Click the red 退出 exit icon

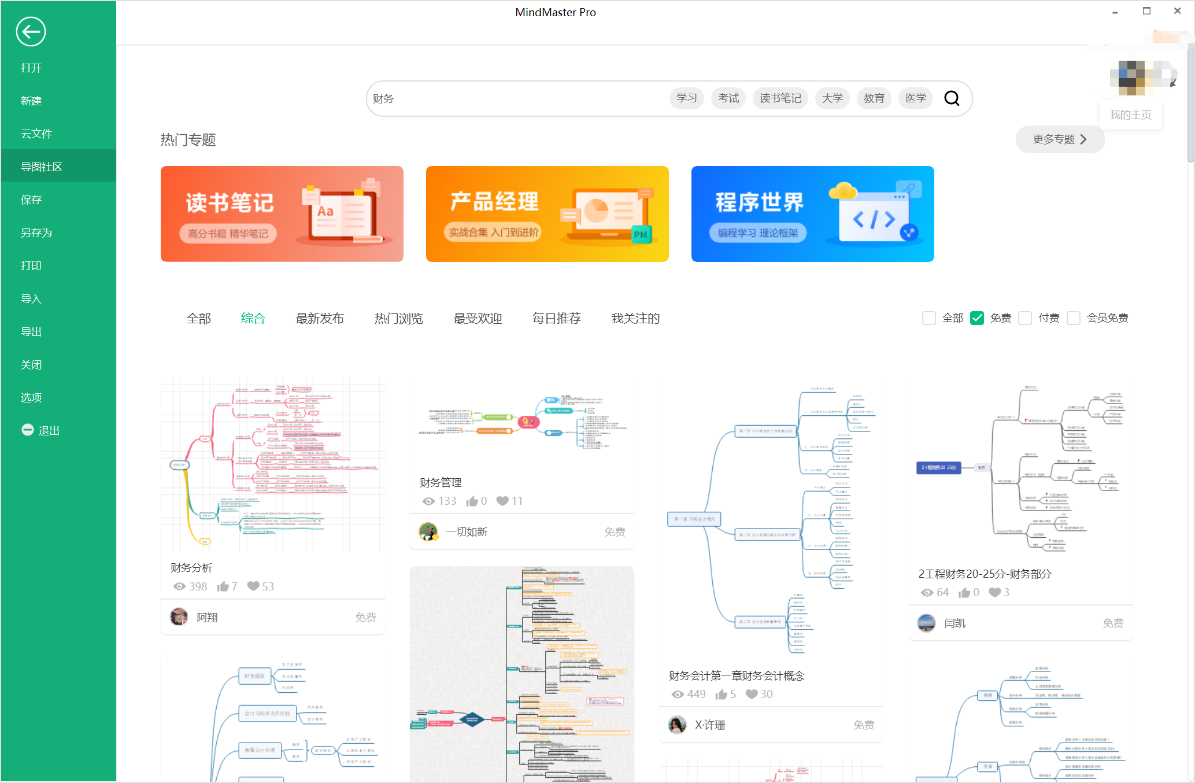point(27,430)
